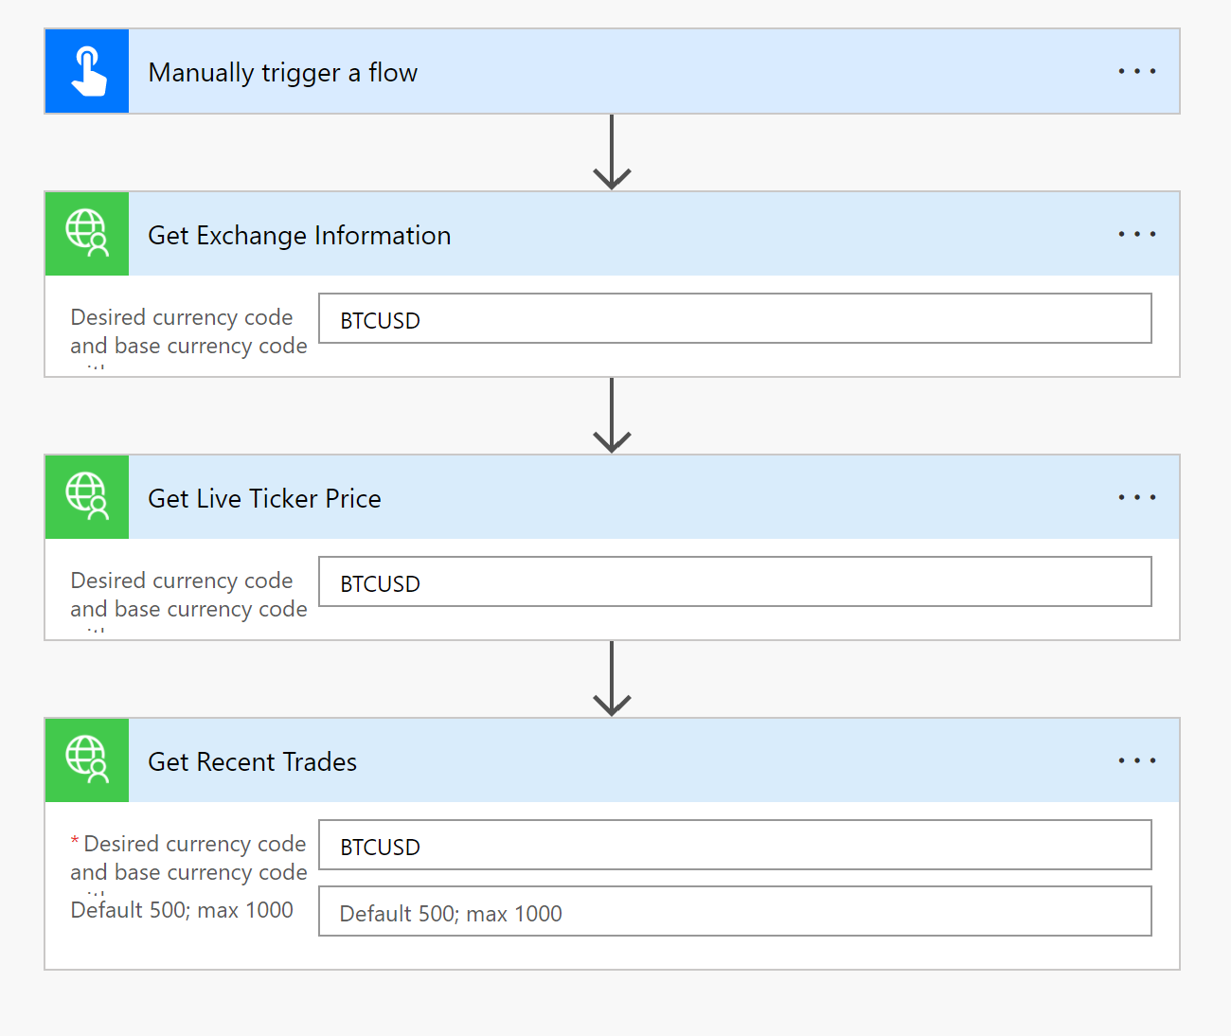Image resolution: width=1231 pixels, height=1036 pixels.
Task: Click the BTCUSD field in Get Exchange Information
Action: tap(735, 318)
